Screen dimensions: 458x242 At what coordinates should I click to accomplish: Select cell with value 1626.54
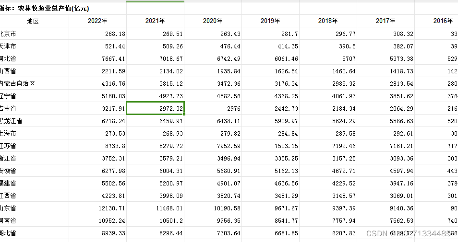pyautogui.click(x=270, y=71)
